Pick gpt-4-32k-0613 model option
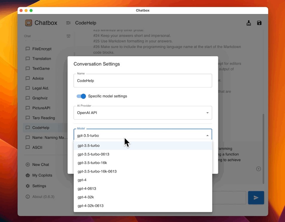 [x=143, y=206]
